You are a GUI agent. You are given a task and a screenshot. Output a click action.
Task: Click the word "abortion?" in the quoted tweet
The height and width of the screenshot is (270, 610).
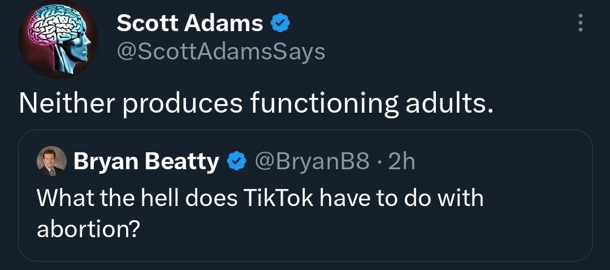click(x=88, y=228)
